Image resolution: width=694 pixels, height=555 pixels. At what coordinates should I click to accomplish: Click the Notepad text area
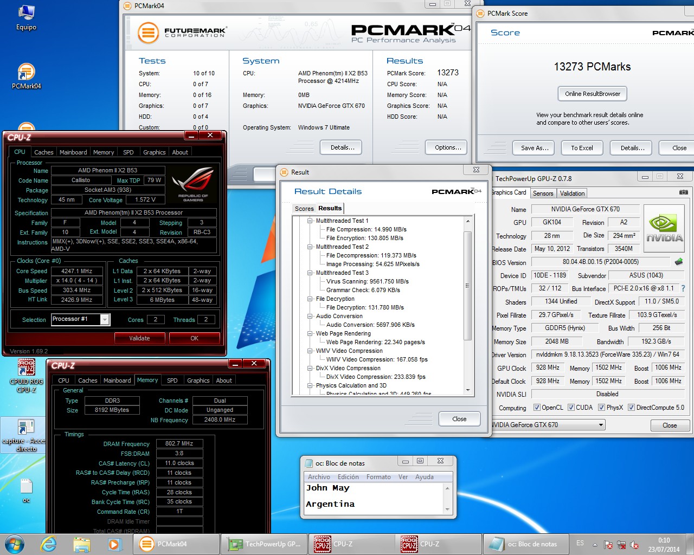coord(374,498)
